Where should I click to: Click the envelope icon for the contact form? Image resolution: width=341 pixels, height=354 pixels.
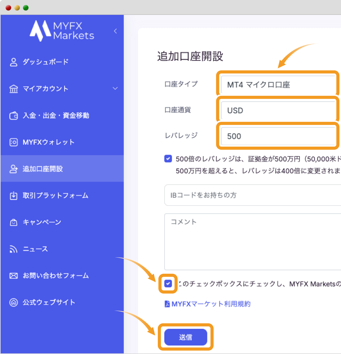pos(14,276)
